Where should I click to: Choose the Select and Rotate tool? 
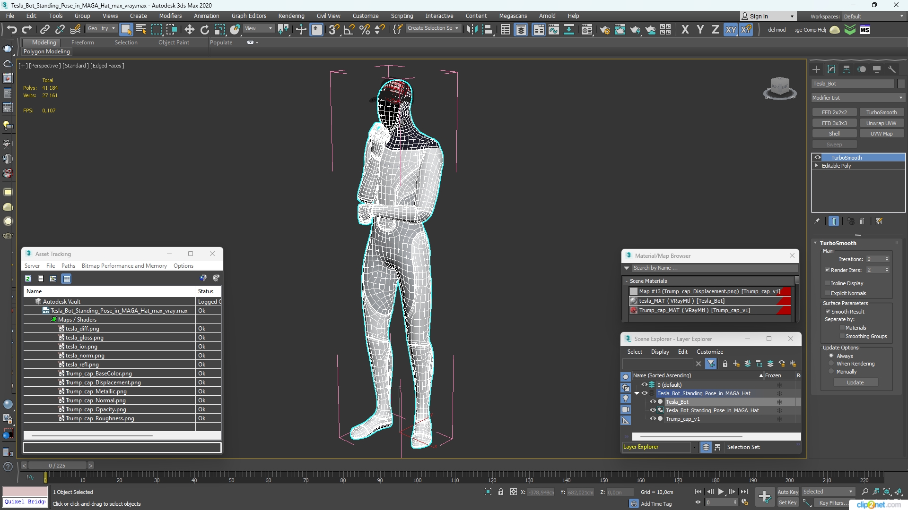click(x=204, y=30)
